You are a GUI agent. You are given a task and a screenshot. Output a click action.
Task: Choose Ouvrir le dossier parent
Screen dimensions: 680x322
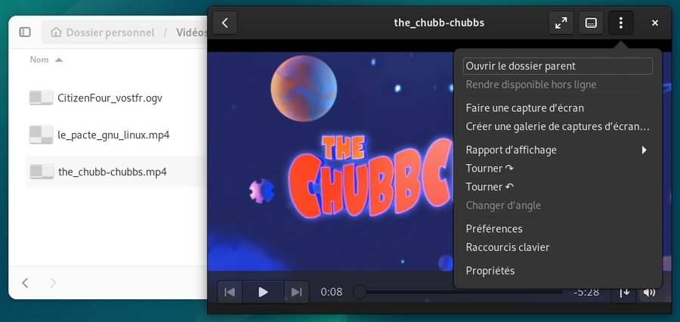point(558,67)
